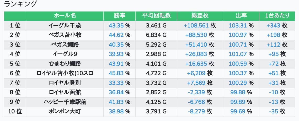299x121 pixels.
Task: Click on ベガス釧路 hall name
Action: (x=65, y=45)
